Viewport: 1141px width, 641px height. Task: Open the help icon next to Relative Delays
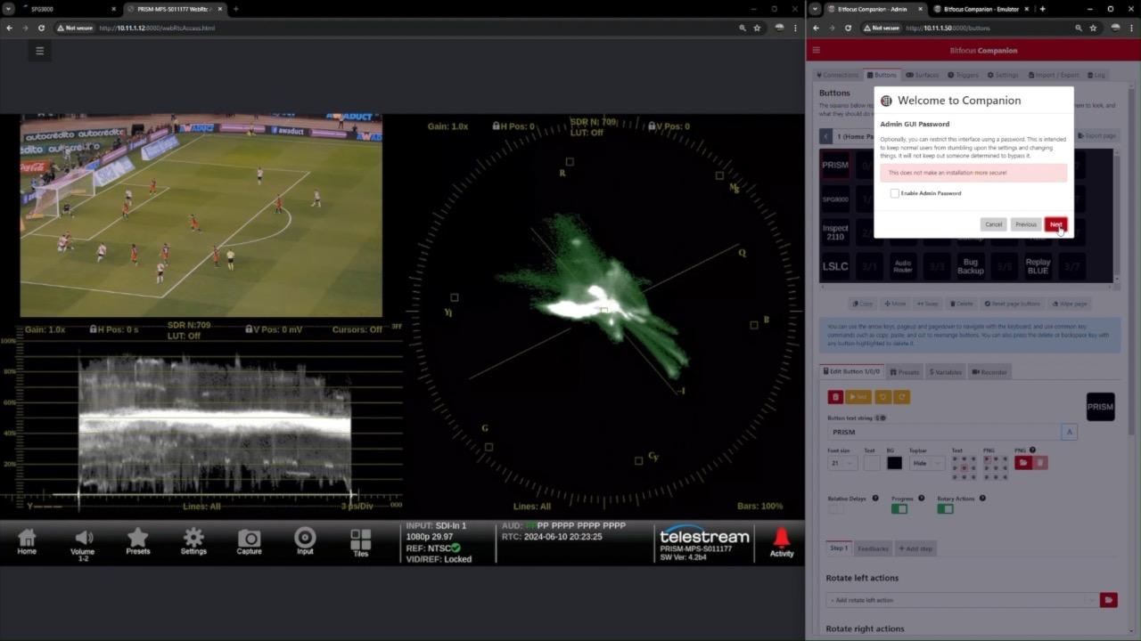tap(875, 499)
